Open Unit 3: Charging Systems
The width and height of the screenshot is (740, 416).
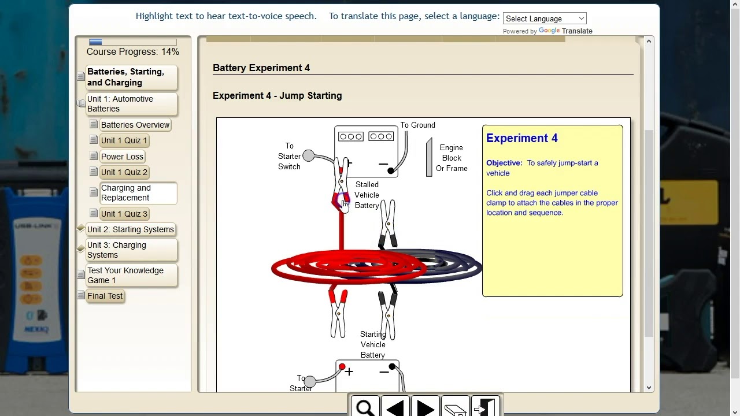coord(132,250)
